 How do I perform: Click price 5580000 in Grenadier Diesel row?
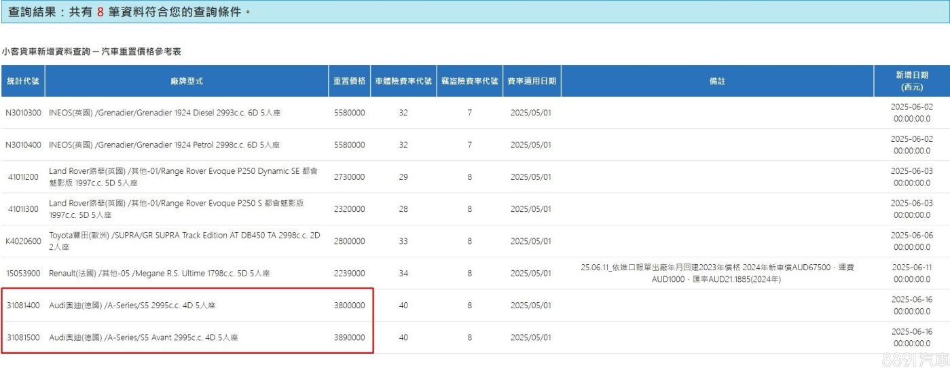point(350,113)
